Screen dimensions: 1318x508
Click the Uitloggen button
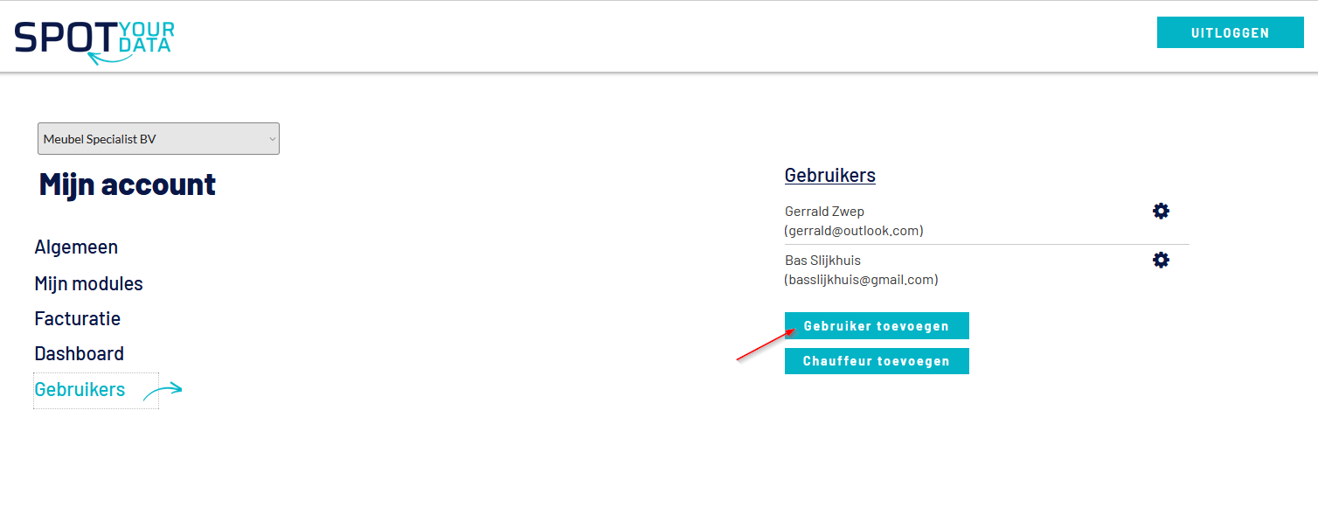1230,33
